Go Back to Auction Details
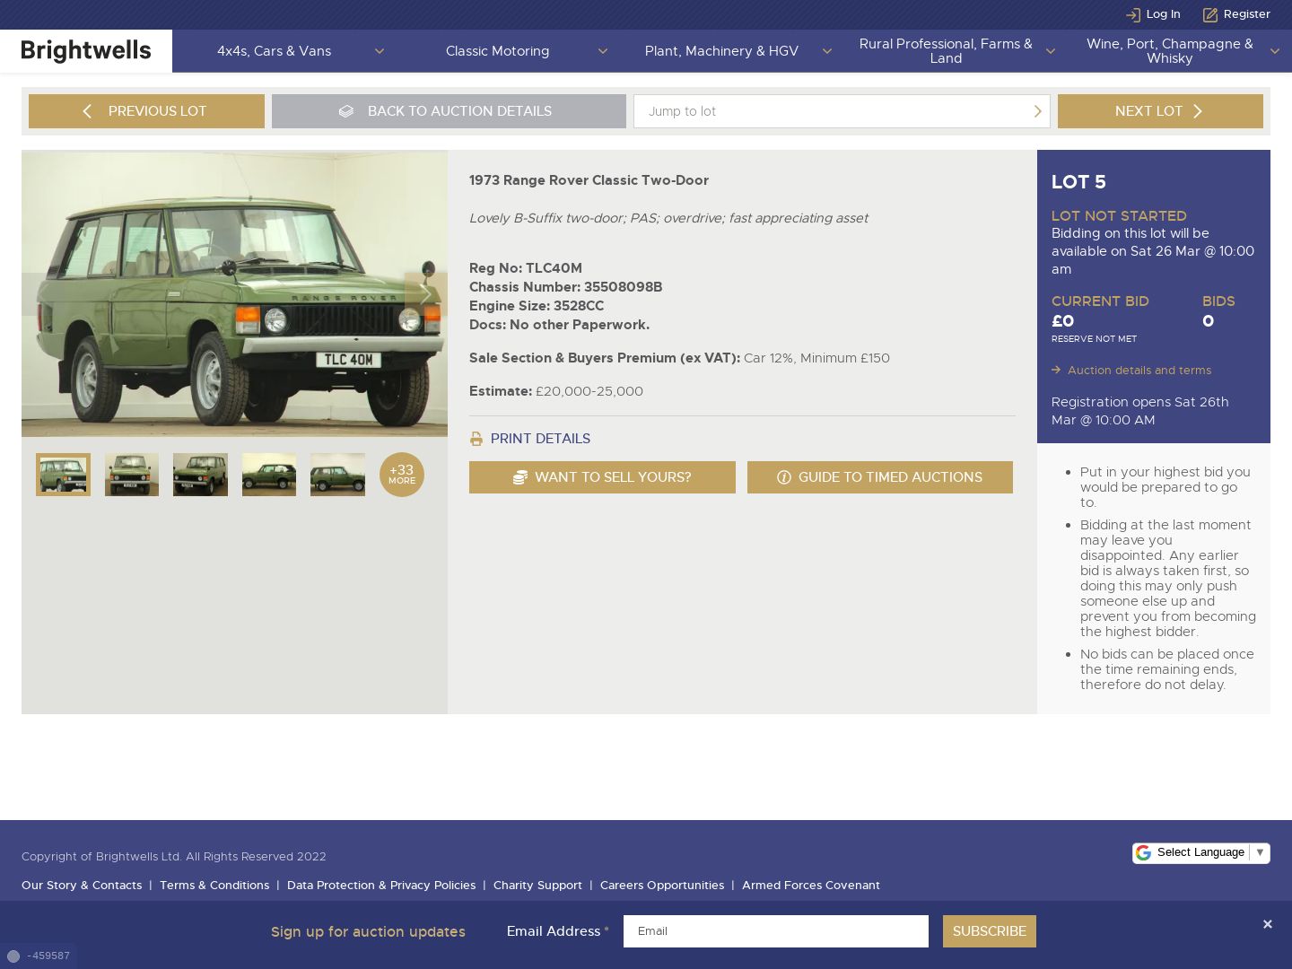Image resolution: width=1292 pixels, height=969 pixels. coord(449,111)
